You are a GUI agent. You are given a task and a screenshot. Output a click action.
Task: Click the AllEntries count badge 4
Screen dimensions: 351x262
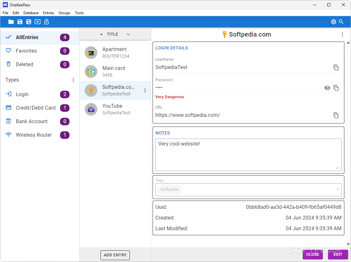(65, 37)
